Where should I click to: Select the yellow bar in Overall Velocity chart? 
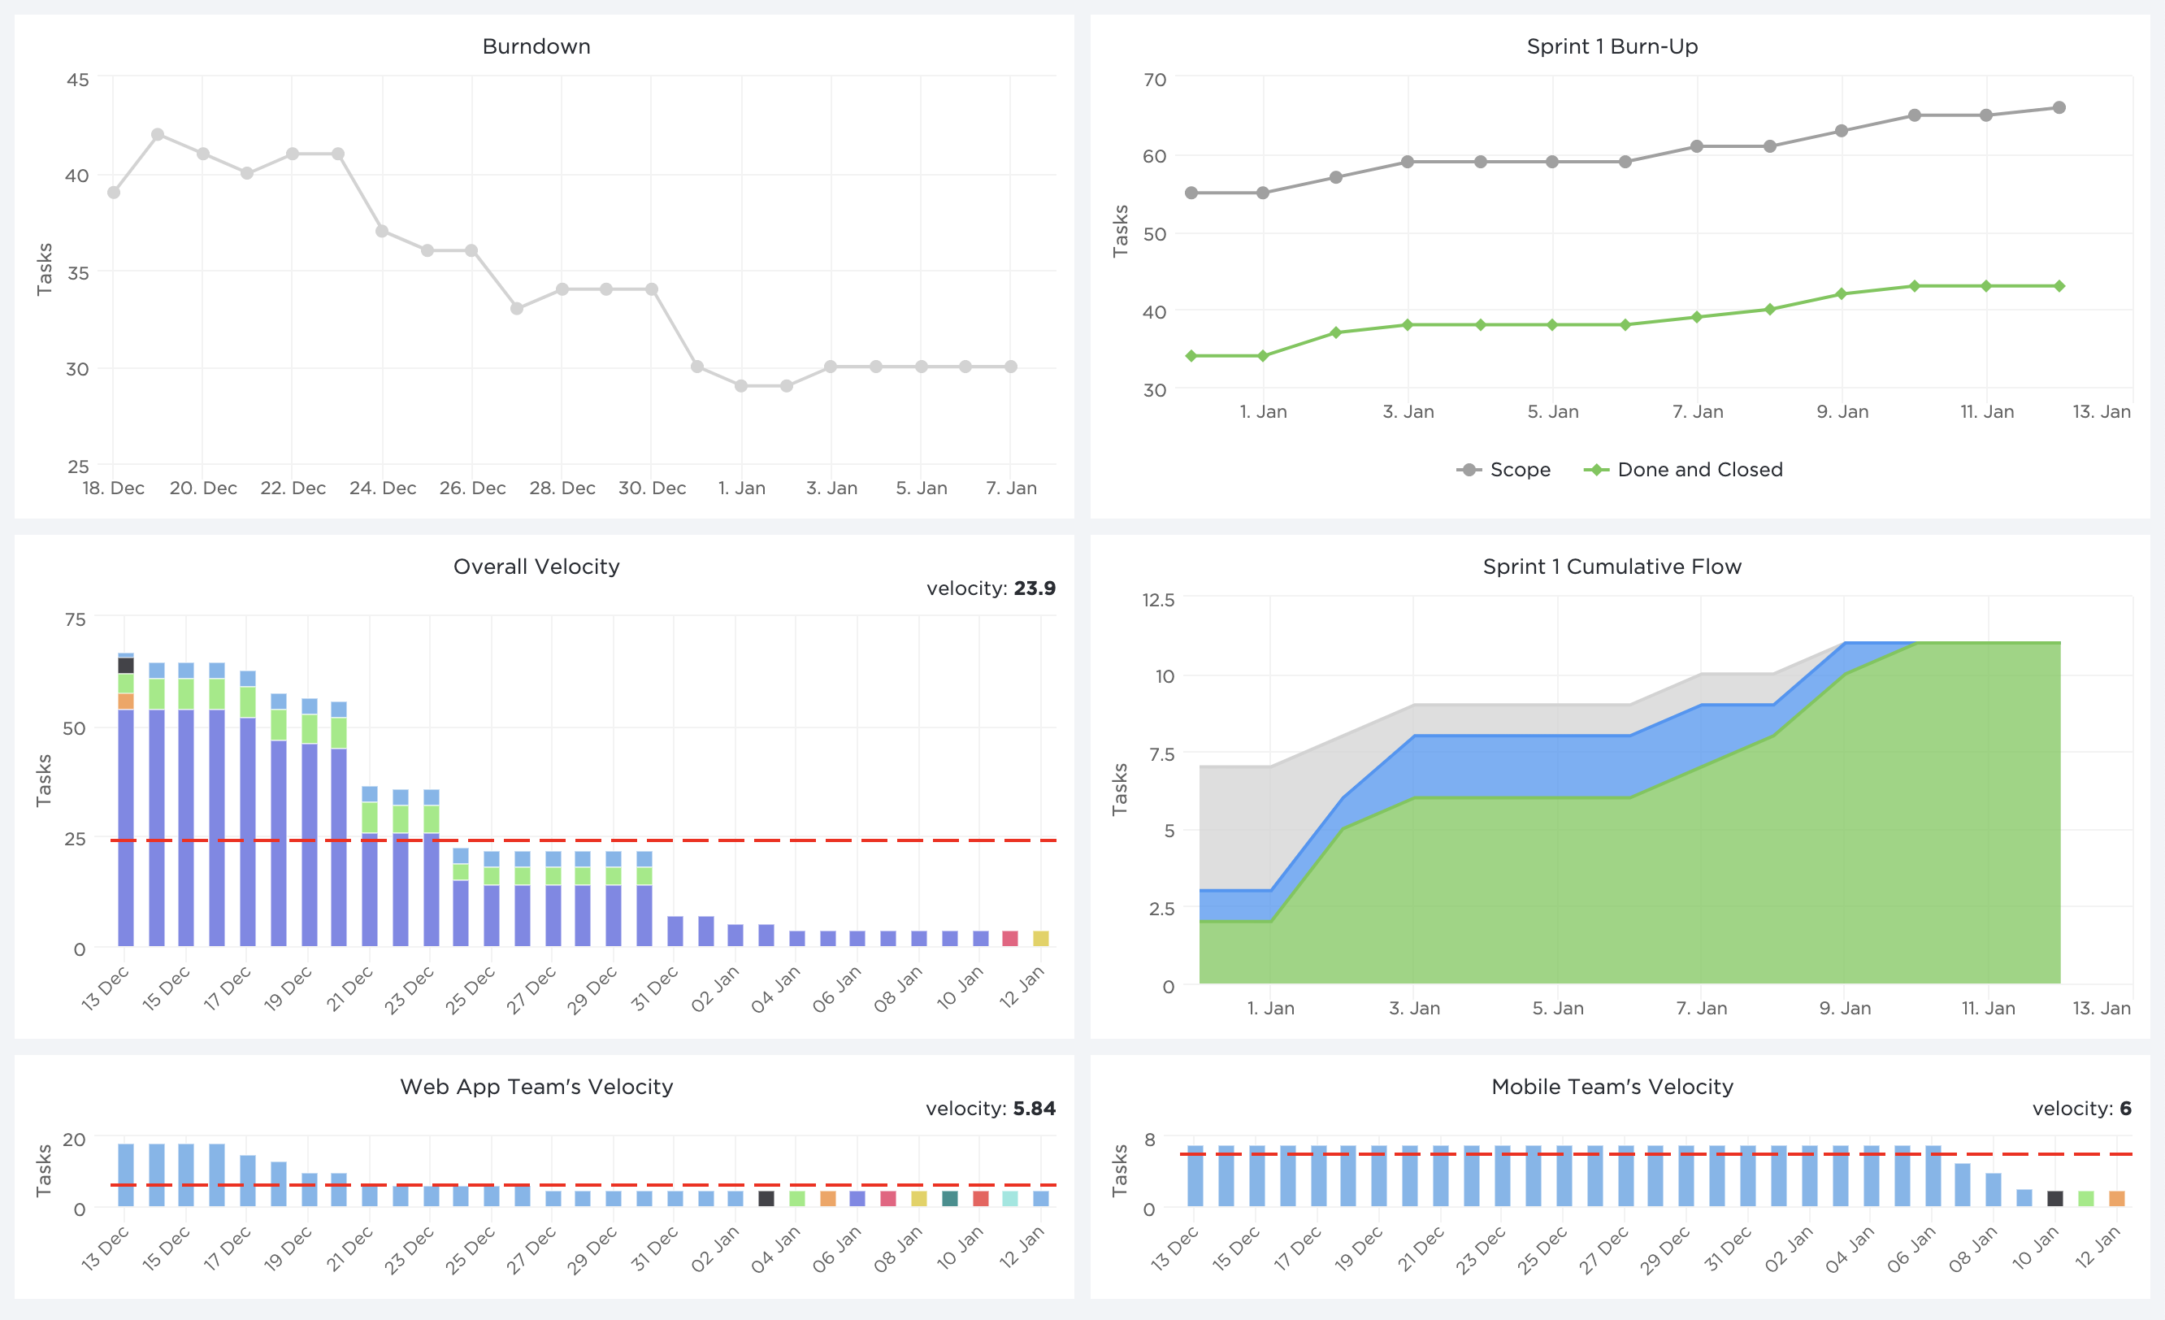click(1040, 939)
